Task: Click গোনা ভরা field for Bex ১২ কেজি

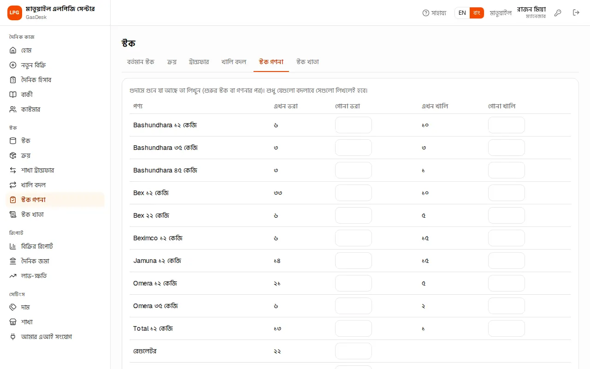Action: [x=354, y=193]
